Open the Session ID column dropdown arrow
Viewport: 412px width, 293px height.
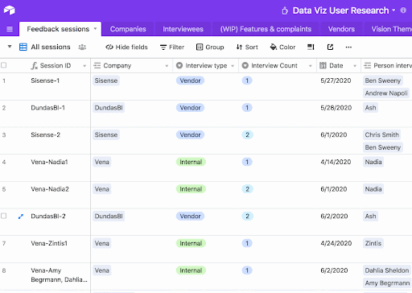[x=84, y=66]
